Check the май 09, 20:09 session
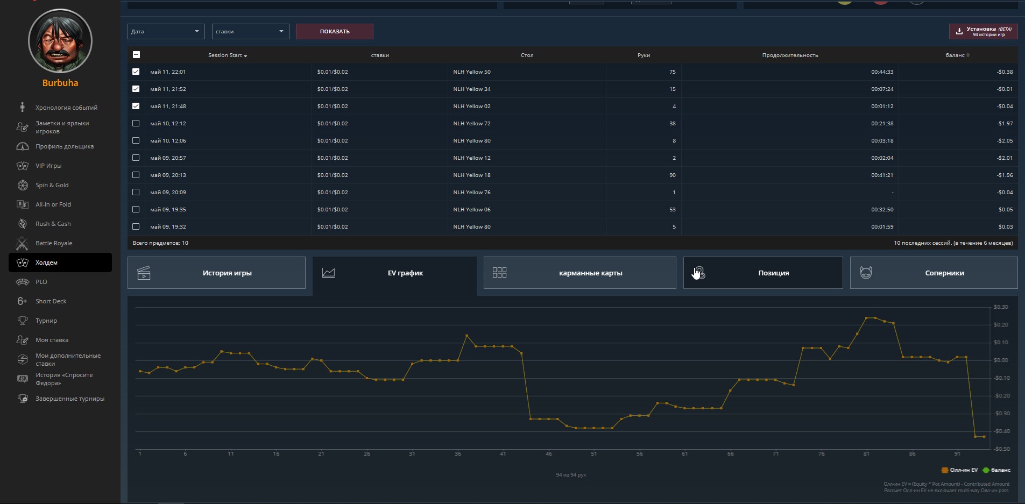The width and height of the screenshot is (1025, 504). 136,192
